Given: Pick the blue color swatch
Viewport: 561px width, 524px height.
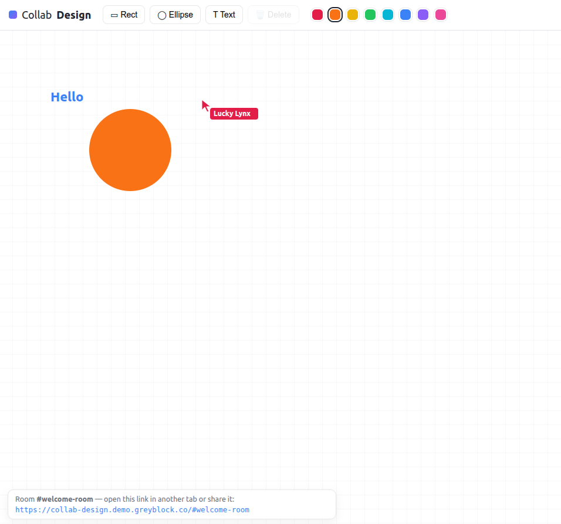Looking at the screenshot, I should [x=405, y=15].
